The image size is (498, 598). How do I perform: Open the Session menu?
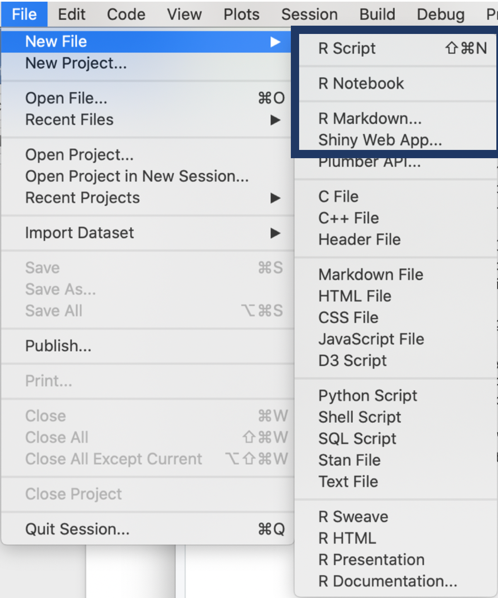(x=309, y=14)
